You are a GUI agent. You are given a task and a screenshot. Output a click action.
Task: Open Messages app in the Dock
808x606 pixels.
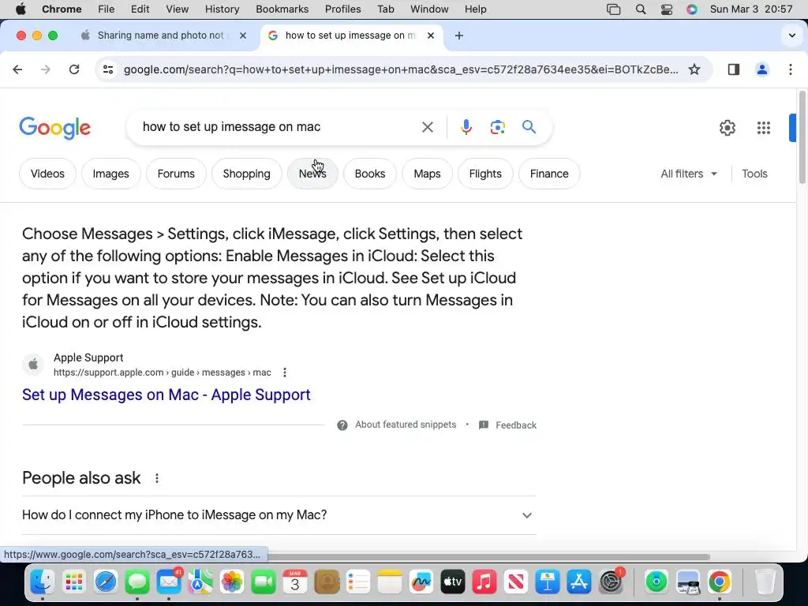pyautogui.click(x=137, y=582)
